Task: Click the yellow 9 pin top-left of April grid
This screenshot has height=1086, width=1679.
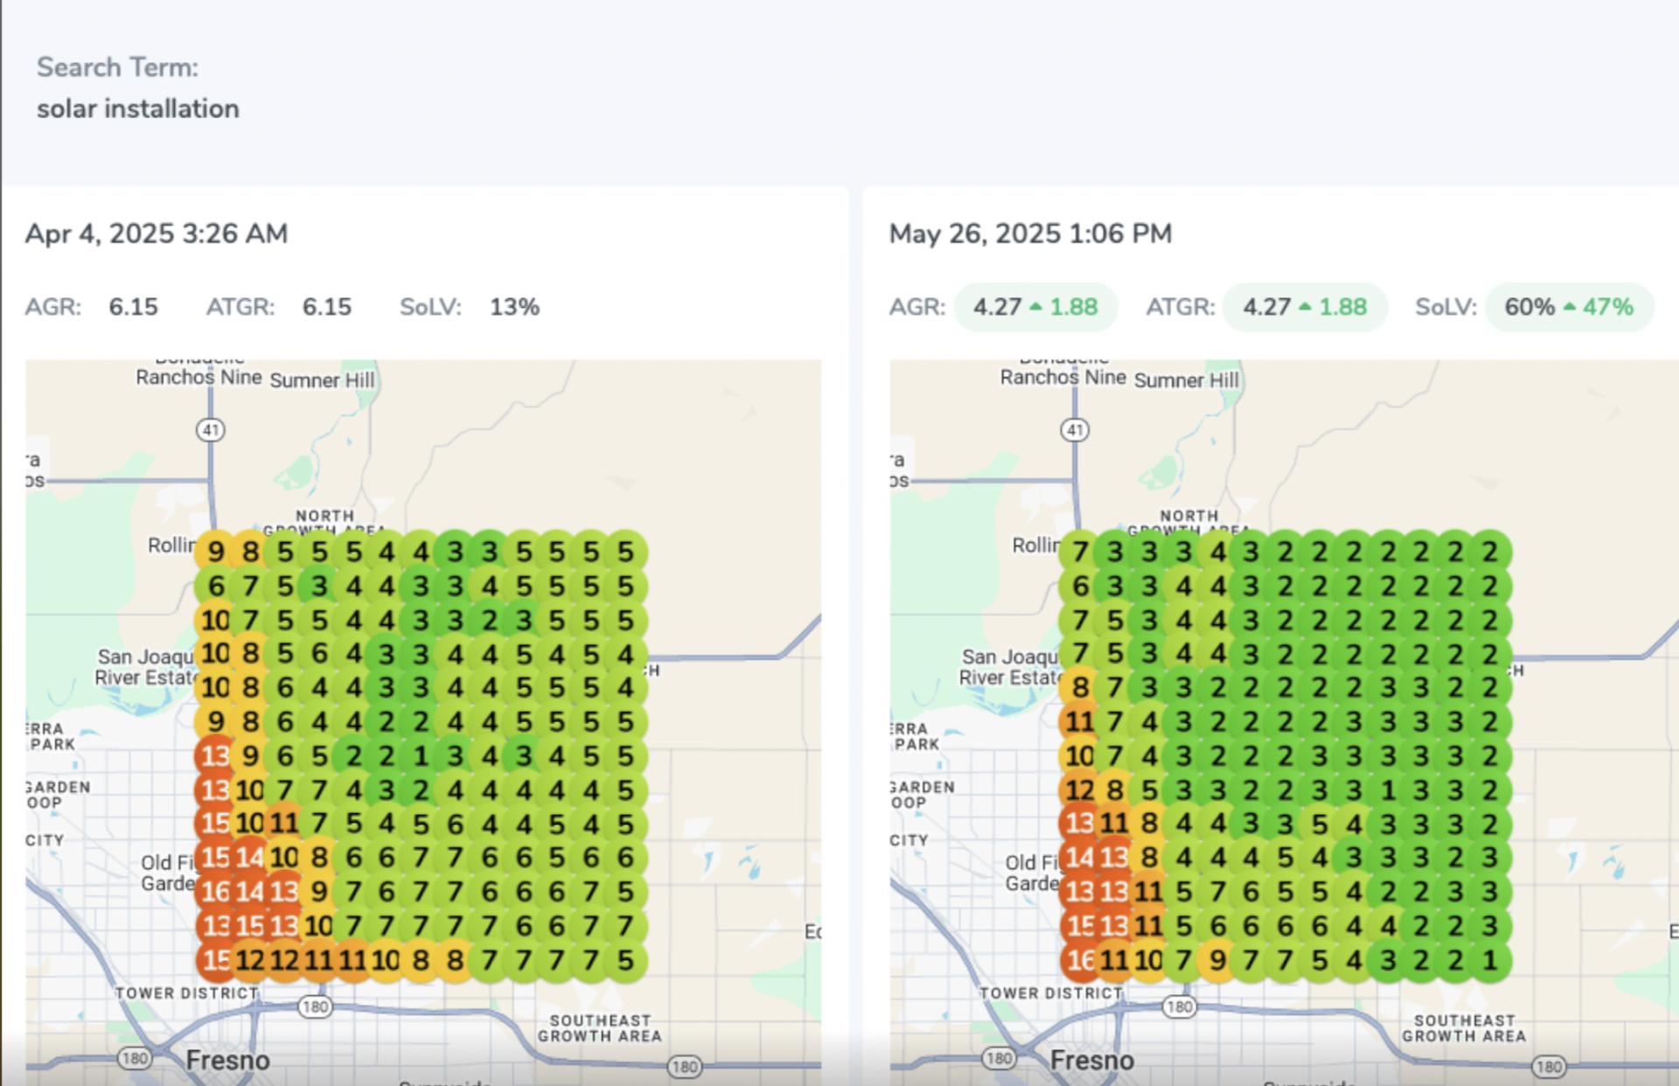Action: [216, 551]
